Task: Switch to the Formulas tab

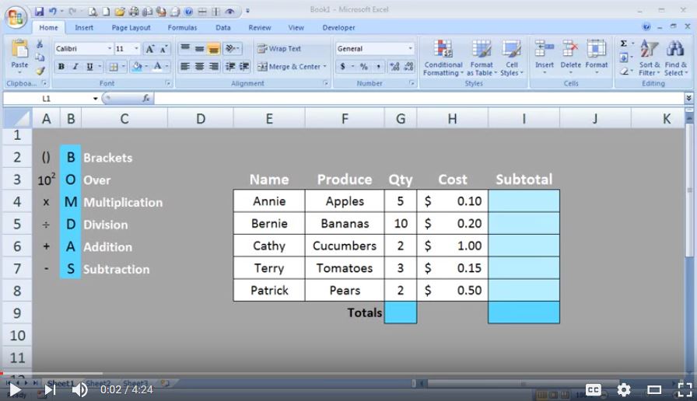Action: [x=182, y=27]
